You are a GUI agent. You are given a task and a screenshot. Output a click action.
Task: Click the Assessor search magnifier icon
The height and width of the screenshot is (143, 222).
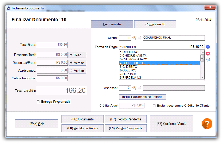click(x=134, y=88)
